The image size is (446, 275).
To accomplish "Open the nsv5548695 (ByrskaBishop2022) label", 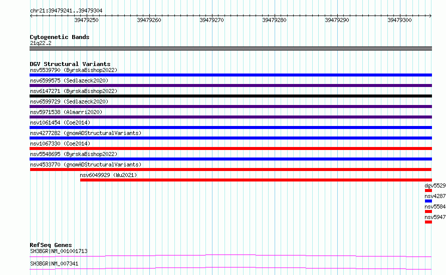I will [74, 154].
